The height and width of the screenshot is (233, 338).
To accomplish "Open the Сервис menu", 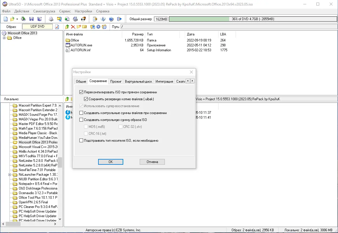I will click(65, 11).
